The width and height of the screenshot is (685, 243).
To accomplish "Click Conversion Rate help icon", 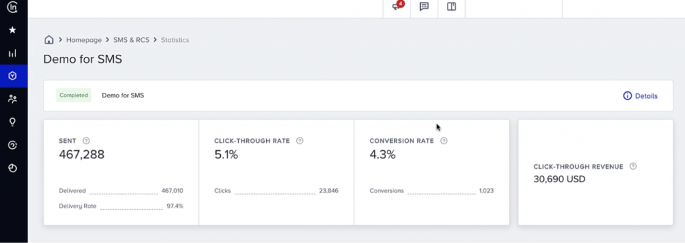I will point(444,141).
